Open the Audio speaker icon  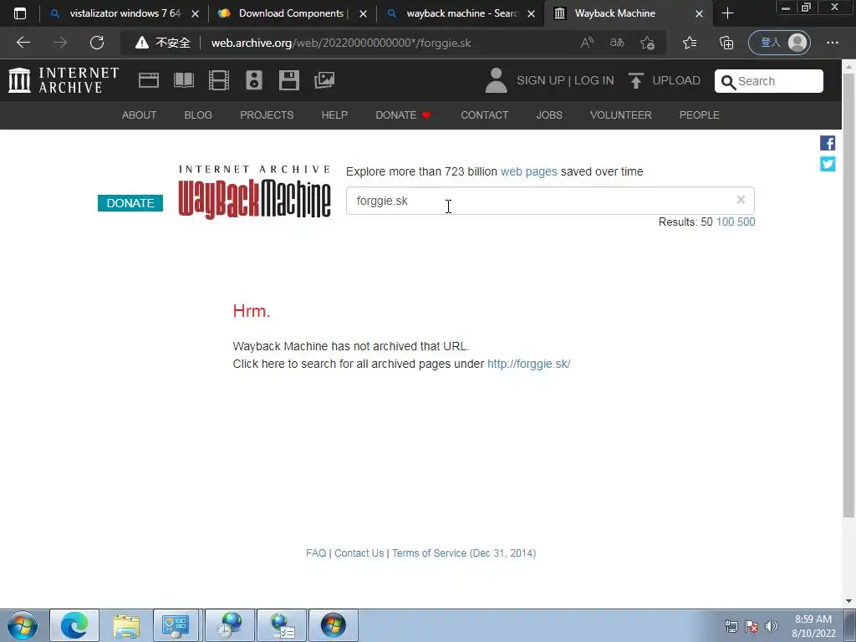[254, 80]
